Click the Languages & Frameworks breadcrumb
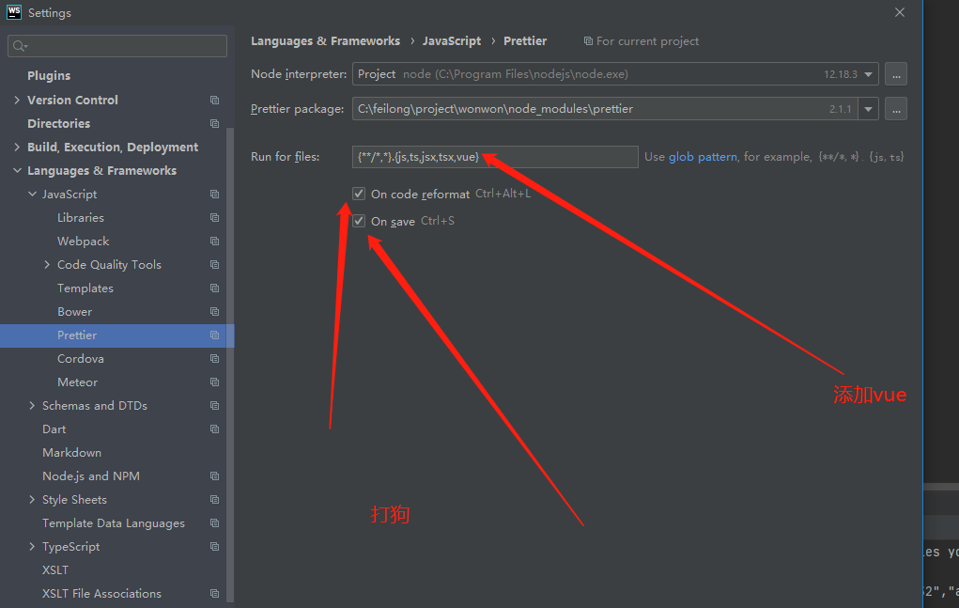This screenshot has width=959, height=608. 325,41
